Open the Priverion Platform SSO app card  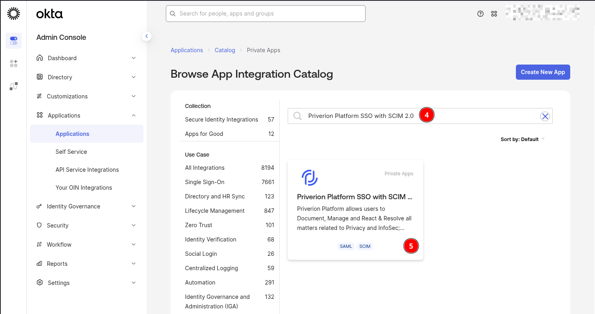354,197
